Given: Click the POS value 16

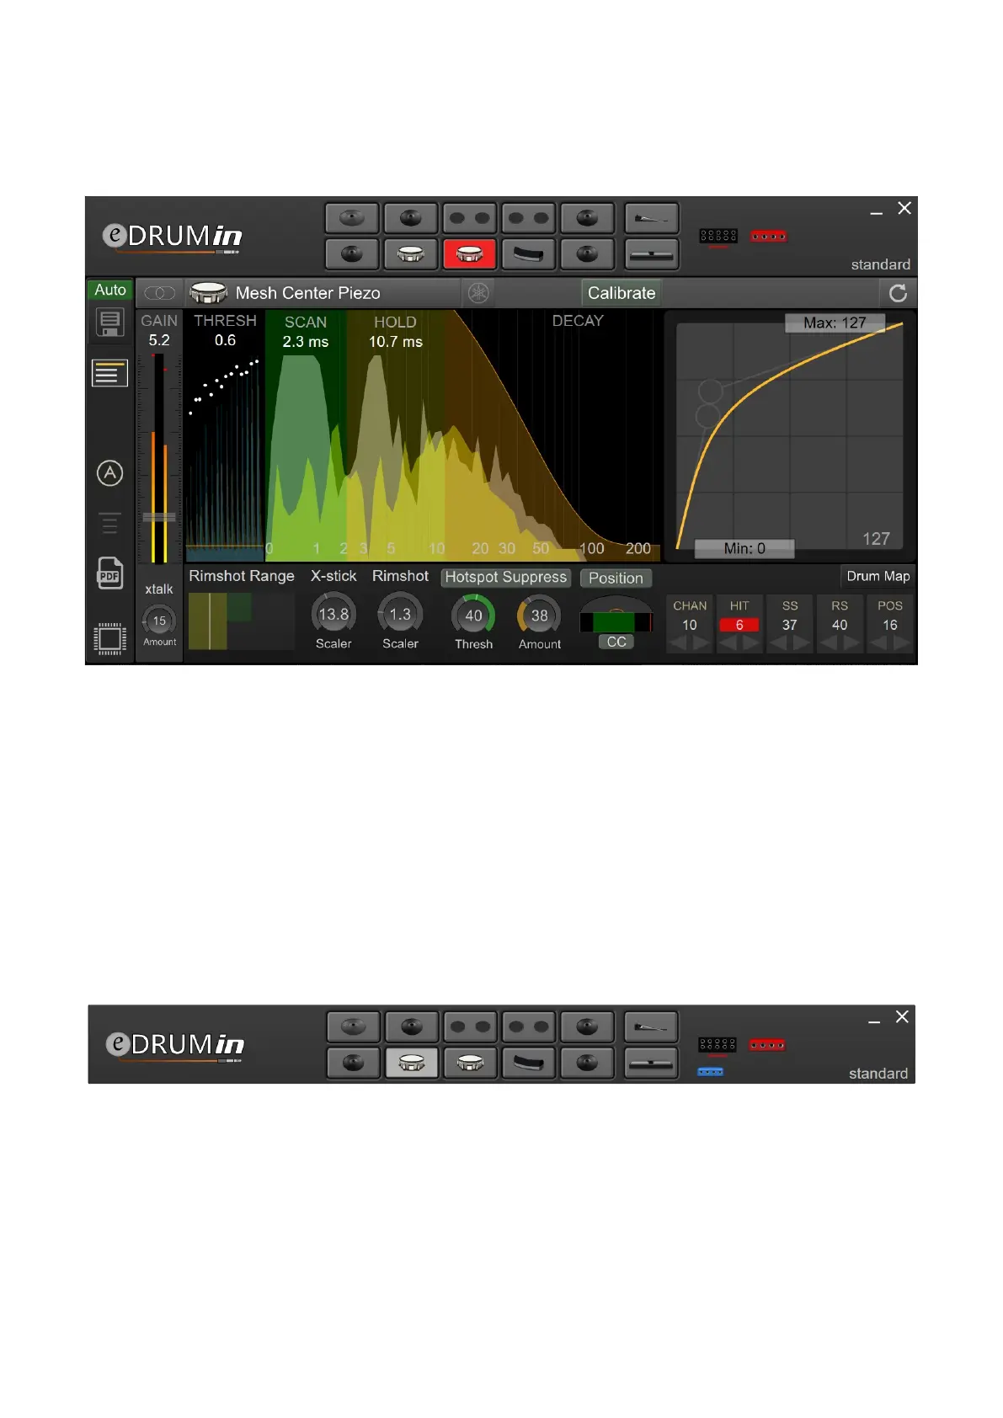Looking at the screenshot, I should 890,625.
